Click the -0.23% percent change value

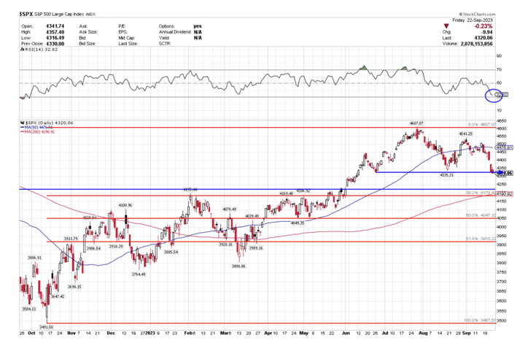(x=484, y=26)
